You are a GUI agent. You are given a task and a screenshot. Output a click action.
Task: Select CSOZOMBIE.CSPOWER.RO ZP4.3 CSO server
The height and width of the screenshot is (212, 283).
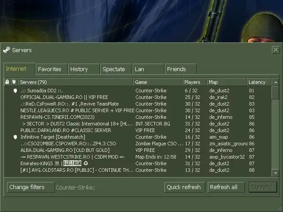tap(138, 144)
